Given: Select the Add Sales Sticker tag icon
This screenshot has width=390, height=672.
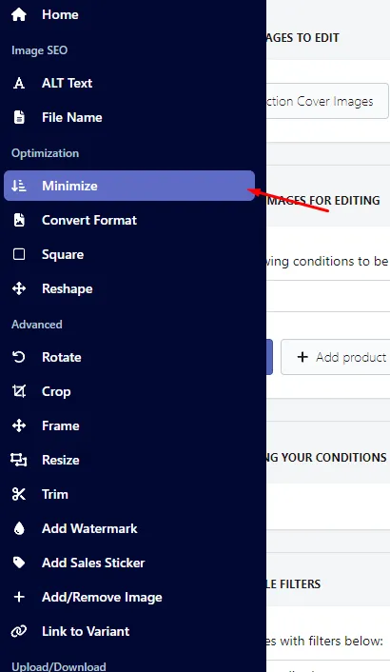Looking at the screenshot, I should click(19, 563).
